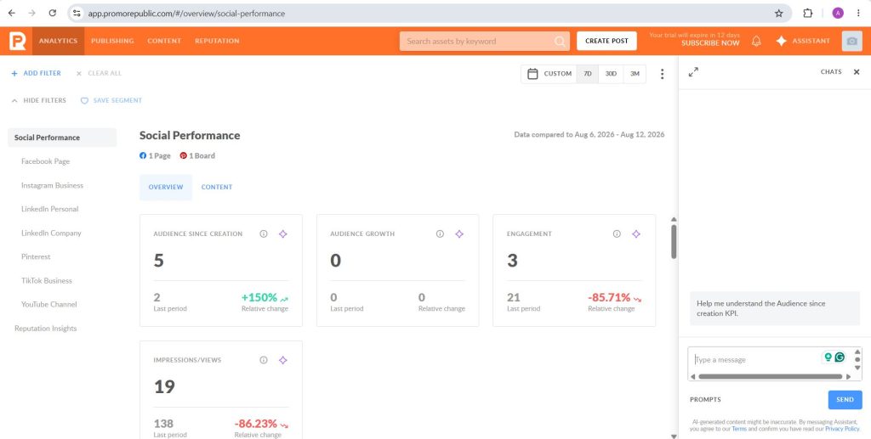The image size is (871, 439).
Task: Ask AI about Impressions/Views
Action: coord(282,360)
